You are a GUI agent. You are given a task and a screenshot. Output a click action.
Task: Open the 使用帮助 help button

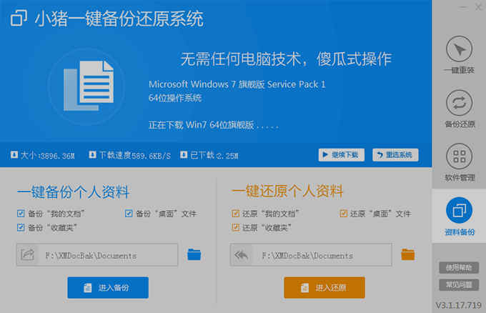coord(459,267)
